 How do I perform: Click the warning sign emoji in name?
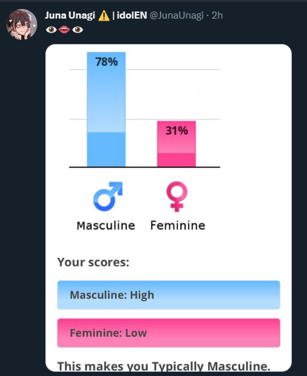[x=103, y=15]
